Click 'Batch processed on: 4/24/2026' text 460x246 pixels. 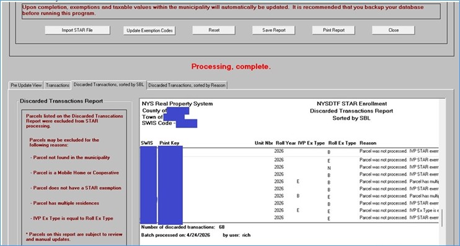175,235
